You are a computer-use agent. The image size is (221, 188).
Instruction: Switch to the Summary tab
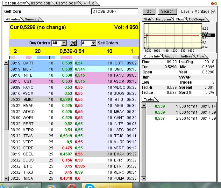point(32,19)
